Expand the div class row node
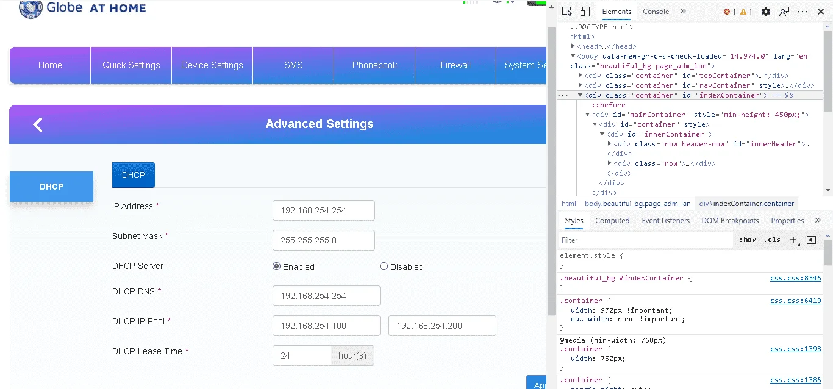The image size is (833, 389). 609,163
